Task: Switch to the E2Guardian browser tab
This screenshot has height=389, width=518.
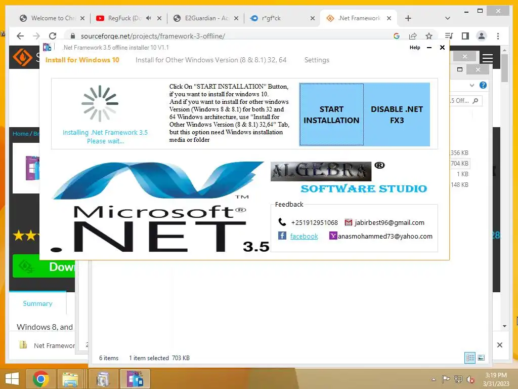Action: coord(205,18)
